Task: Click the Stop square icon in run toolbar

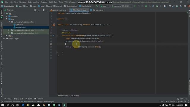Action: [x=161, y=6]
